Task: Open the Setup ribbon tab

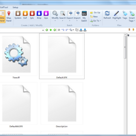Action: coord(15,8)
